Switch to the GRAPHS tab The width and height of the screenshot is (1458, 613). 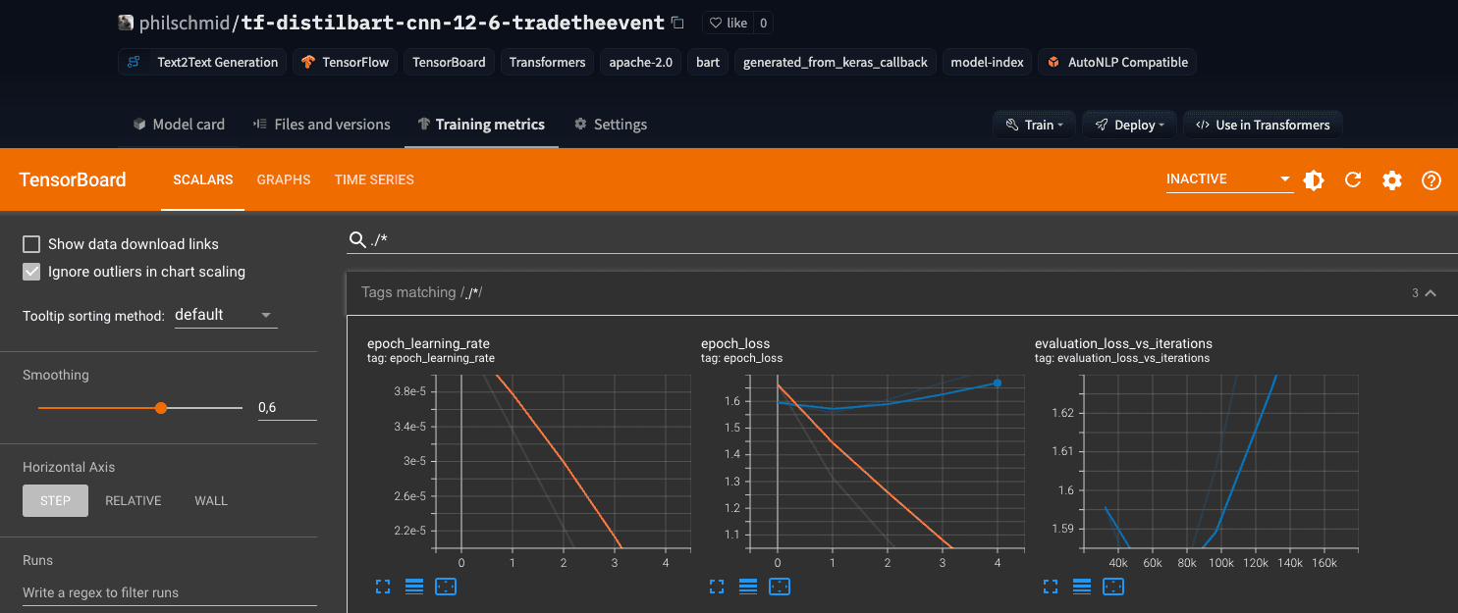284,179
